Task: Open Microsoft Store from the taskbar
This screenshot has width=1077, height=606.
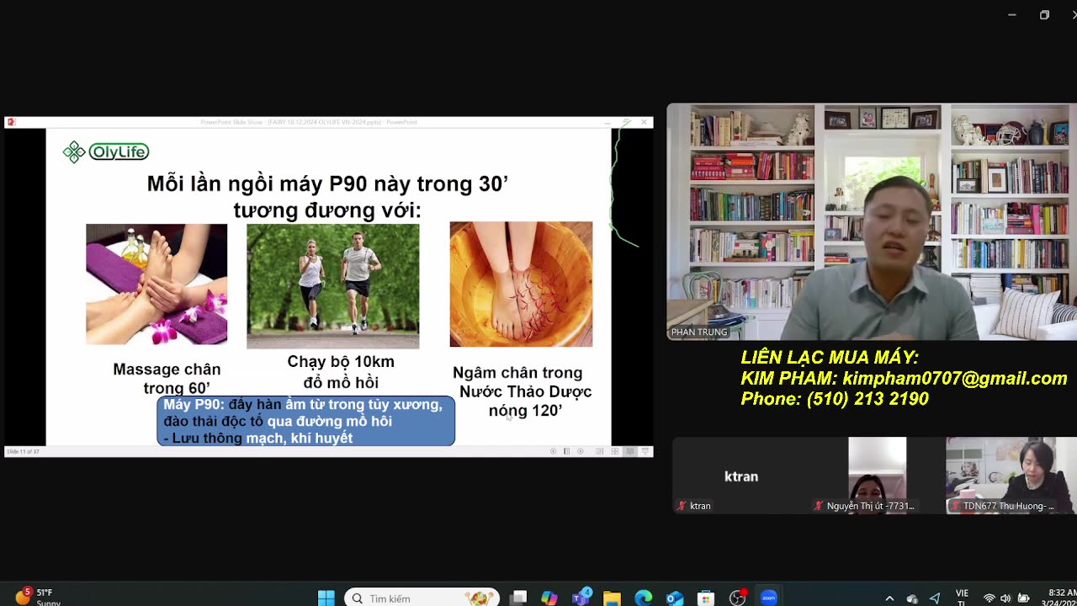Action: click(706, 598)
